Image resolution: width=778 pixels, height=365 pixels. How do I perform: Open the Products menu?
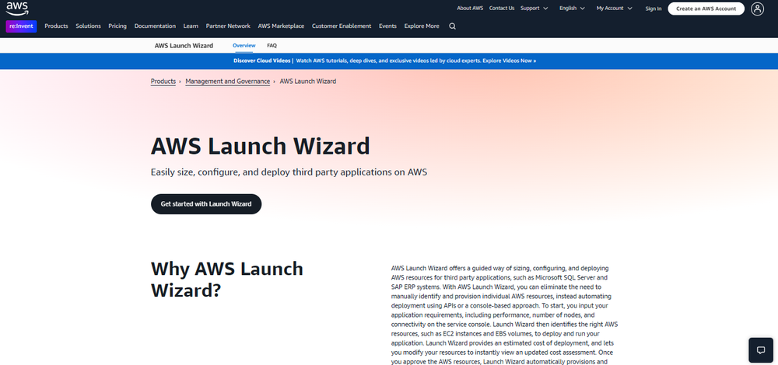[x=56, y=26]
